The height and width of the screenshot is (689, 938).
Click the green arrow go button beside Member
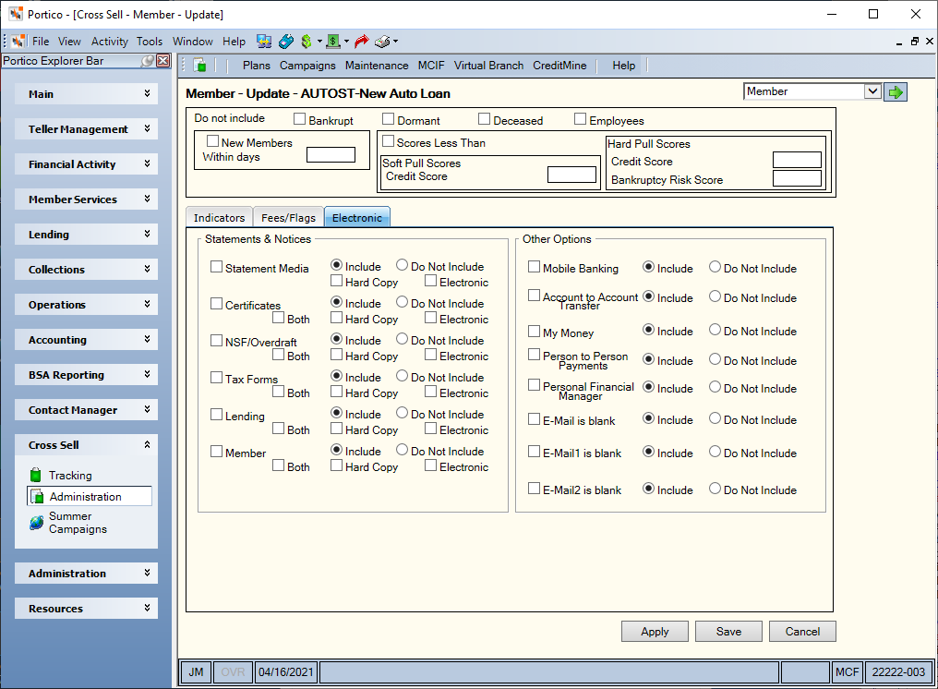click(895, 92)
